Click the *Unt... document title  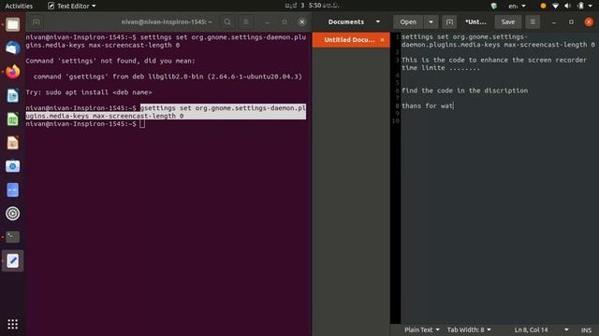[475, 22]
